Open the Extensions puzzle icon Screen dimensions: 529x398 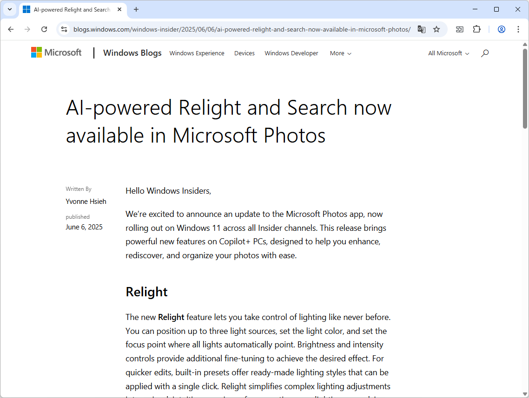click(x=476, y=29)
